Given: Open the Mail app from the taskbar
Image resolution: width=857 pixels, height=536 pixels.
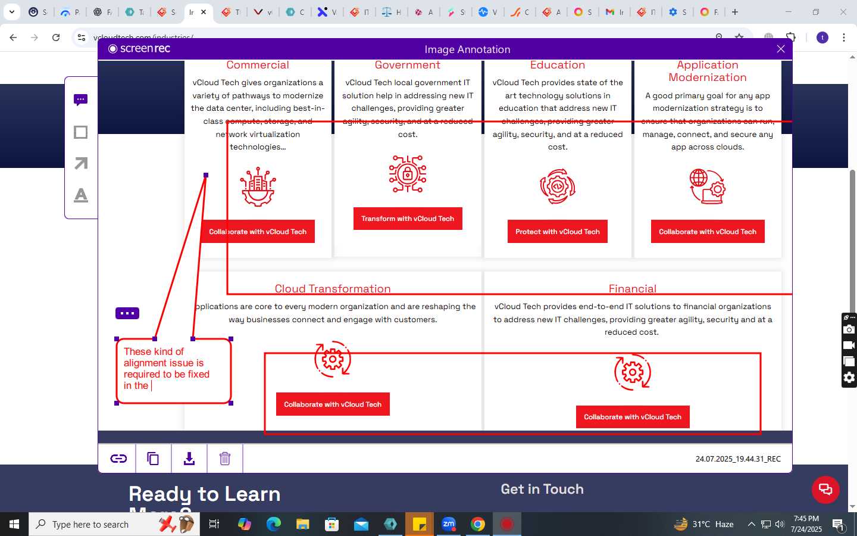Looking at the screenshot, I should [x=361, y=524].
